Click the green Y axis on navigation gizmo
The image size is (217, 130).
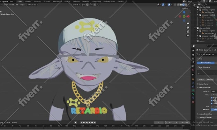(x=184, y=17)
